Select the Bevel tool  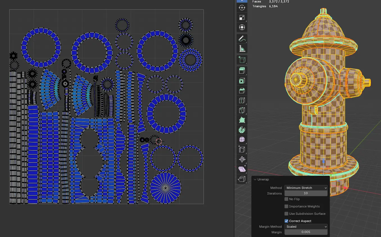(242, 91)
